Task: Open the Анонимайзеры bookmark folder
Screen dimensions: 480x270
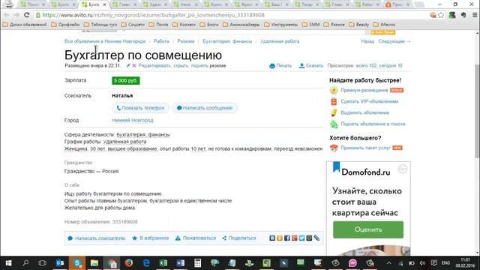Action: point(241,25)
